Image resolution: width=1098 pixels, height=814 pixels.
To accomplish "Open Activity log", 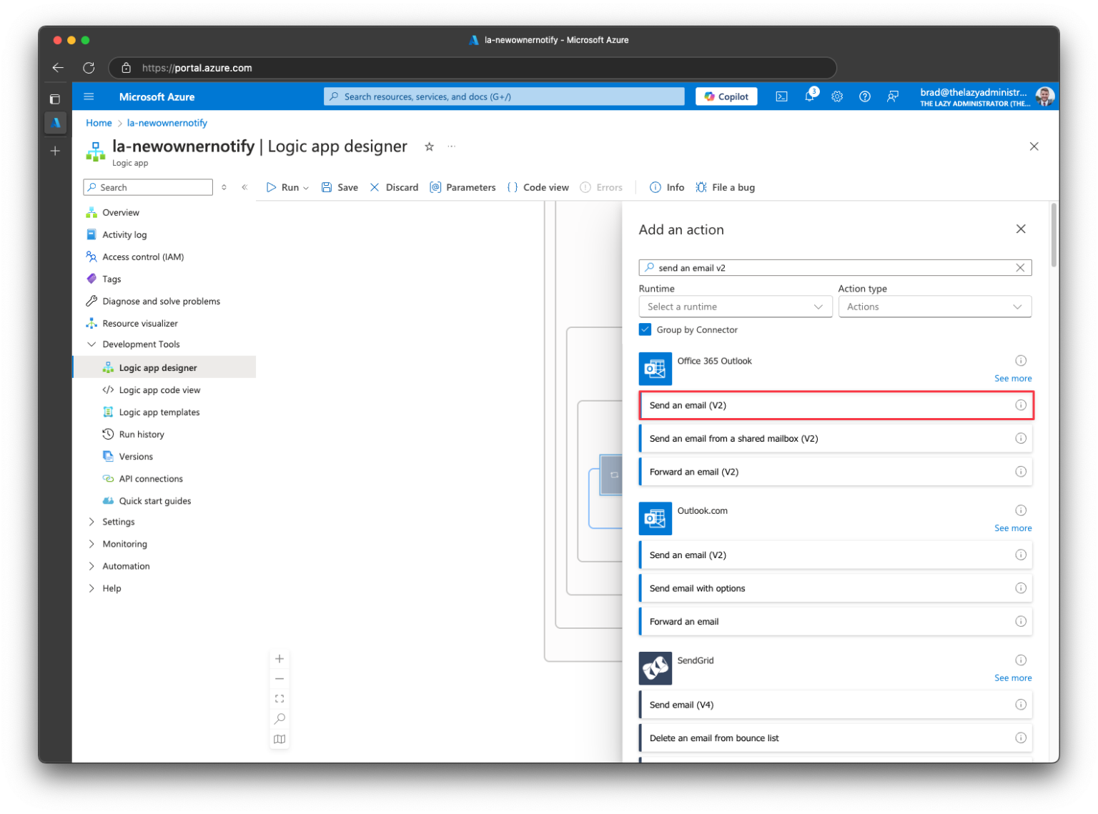I will click(x=124, y=234).
